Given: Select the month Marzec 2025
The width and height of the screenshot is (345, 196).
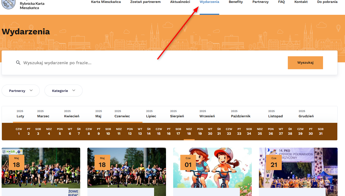Looking at the screenshot, I should point(43,114).
